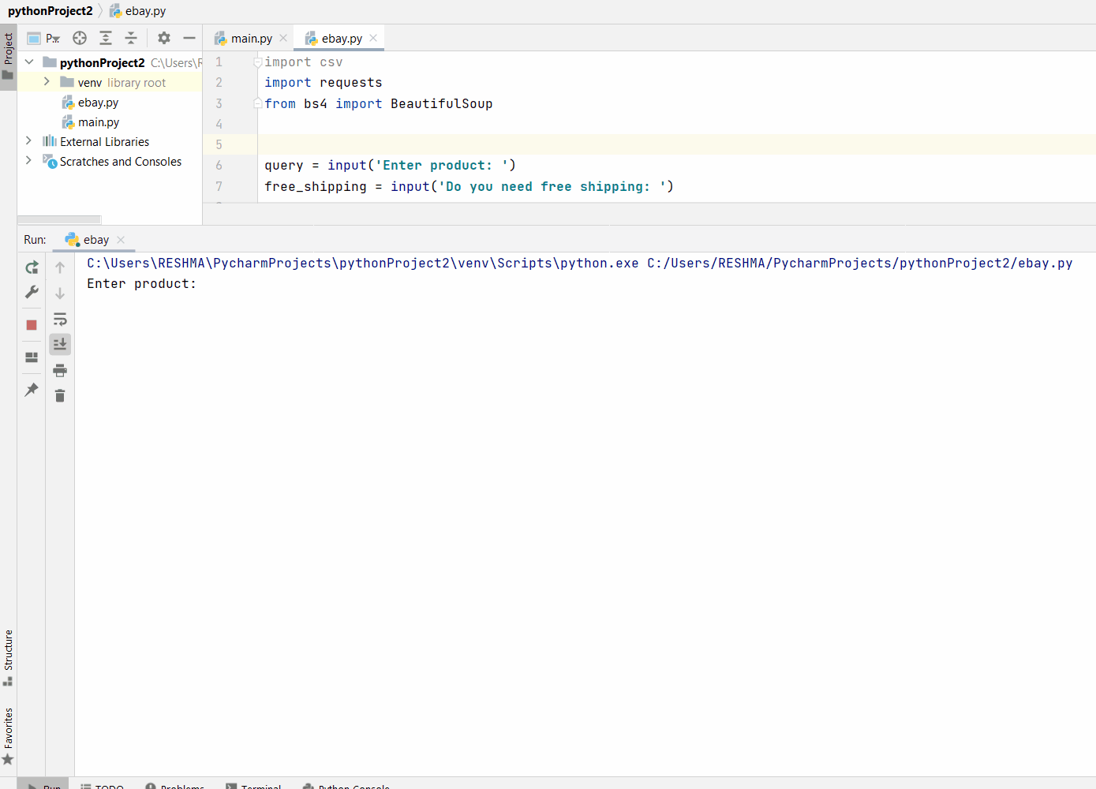Print the console contents
Viewport: 1096px width, 789px height.
tap(59, 369)
